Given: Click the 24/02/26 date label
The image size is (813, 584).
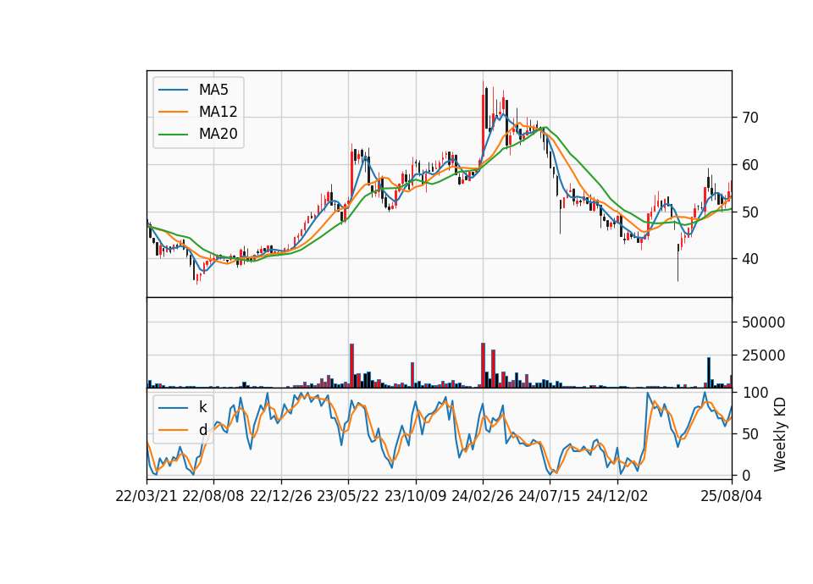Looking at the screenshot, I should pos(482,496).
